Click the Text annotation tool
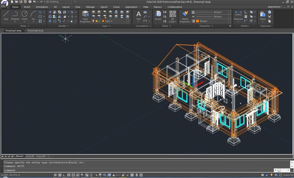 click(138, 15)
